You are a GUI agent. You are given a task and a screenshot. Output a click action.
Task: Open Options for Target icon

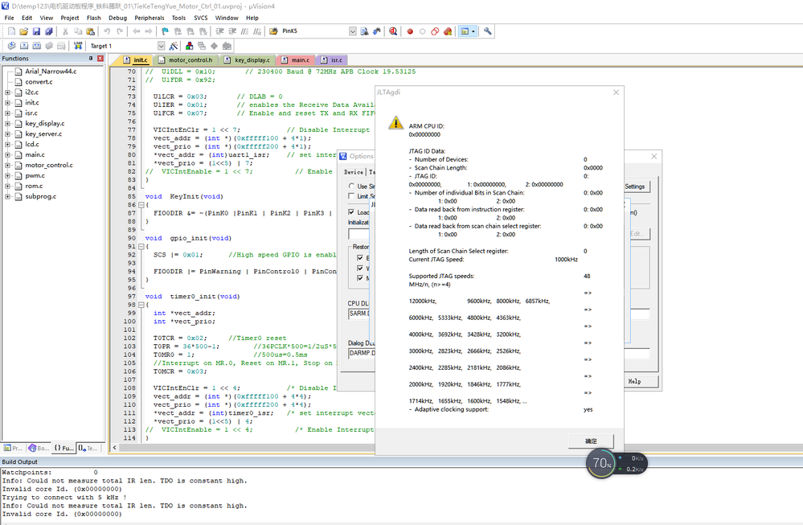pyautogui.click(x=175, y=46)
